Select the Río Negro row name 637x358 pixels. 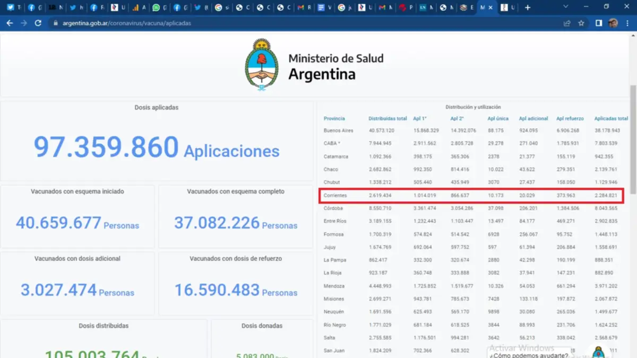pos(334,325)
